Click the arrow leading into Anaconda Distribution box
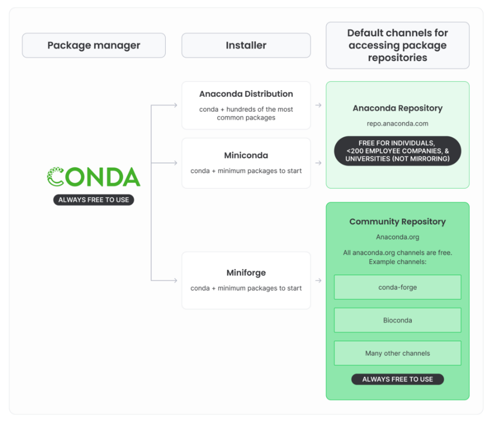 174,105
